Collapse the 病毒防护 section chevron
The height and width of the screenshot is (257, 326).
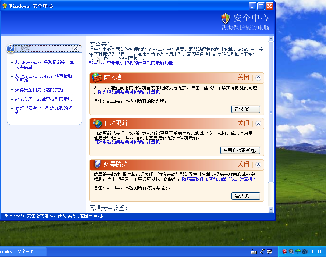click(x=258, y=165)
